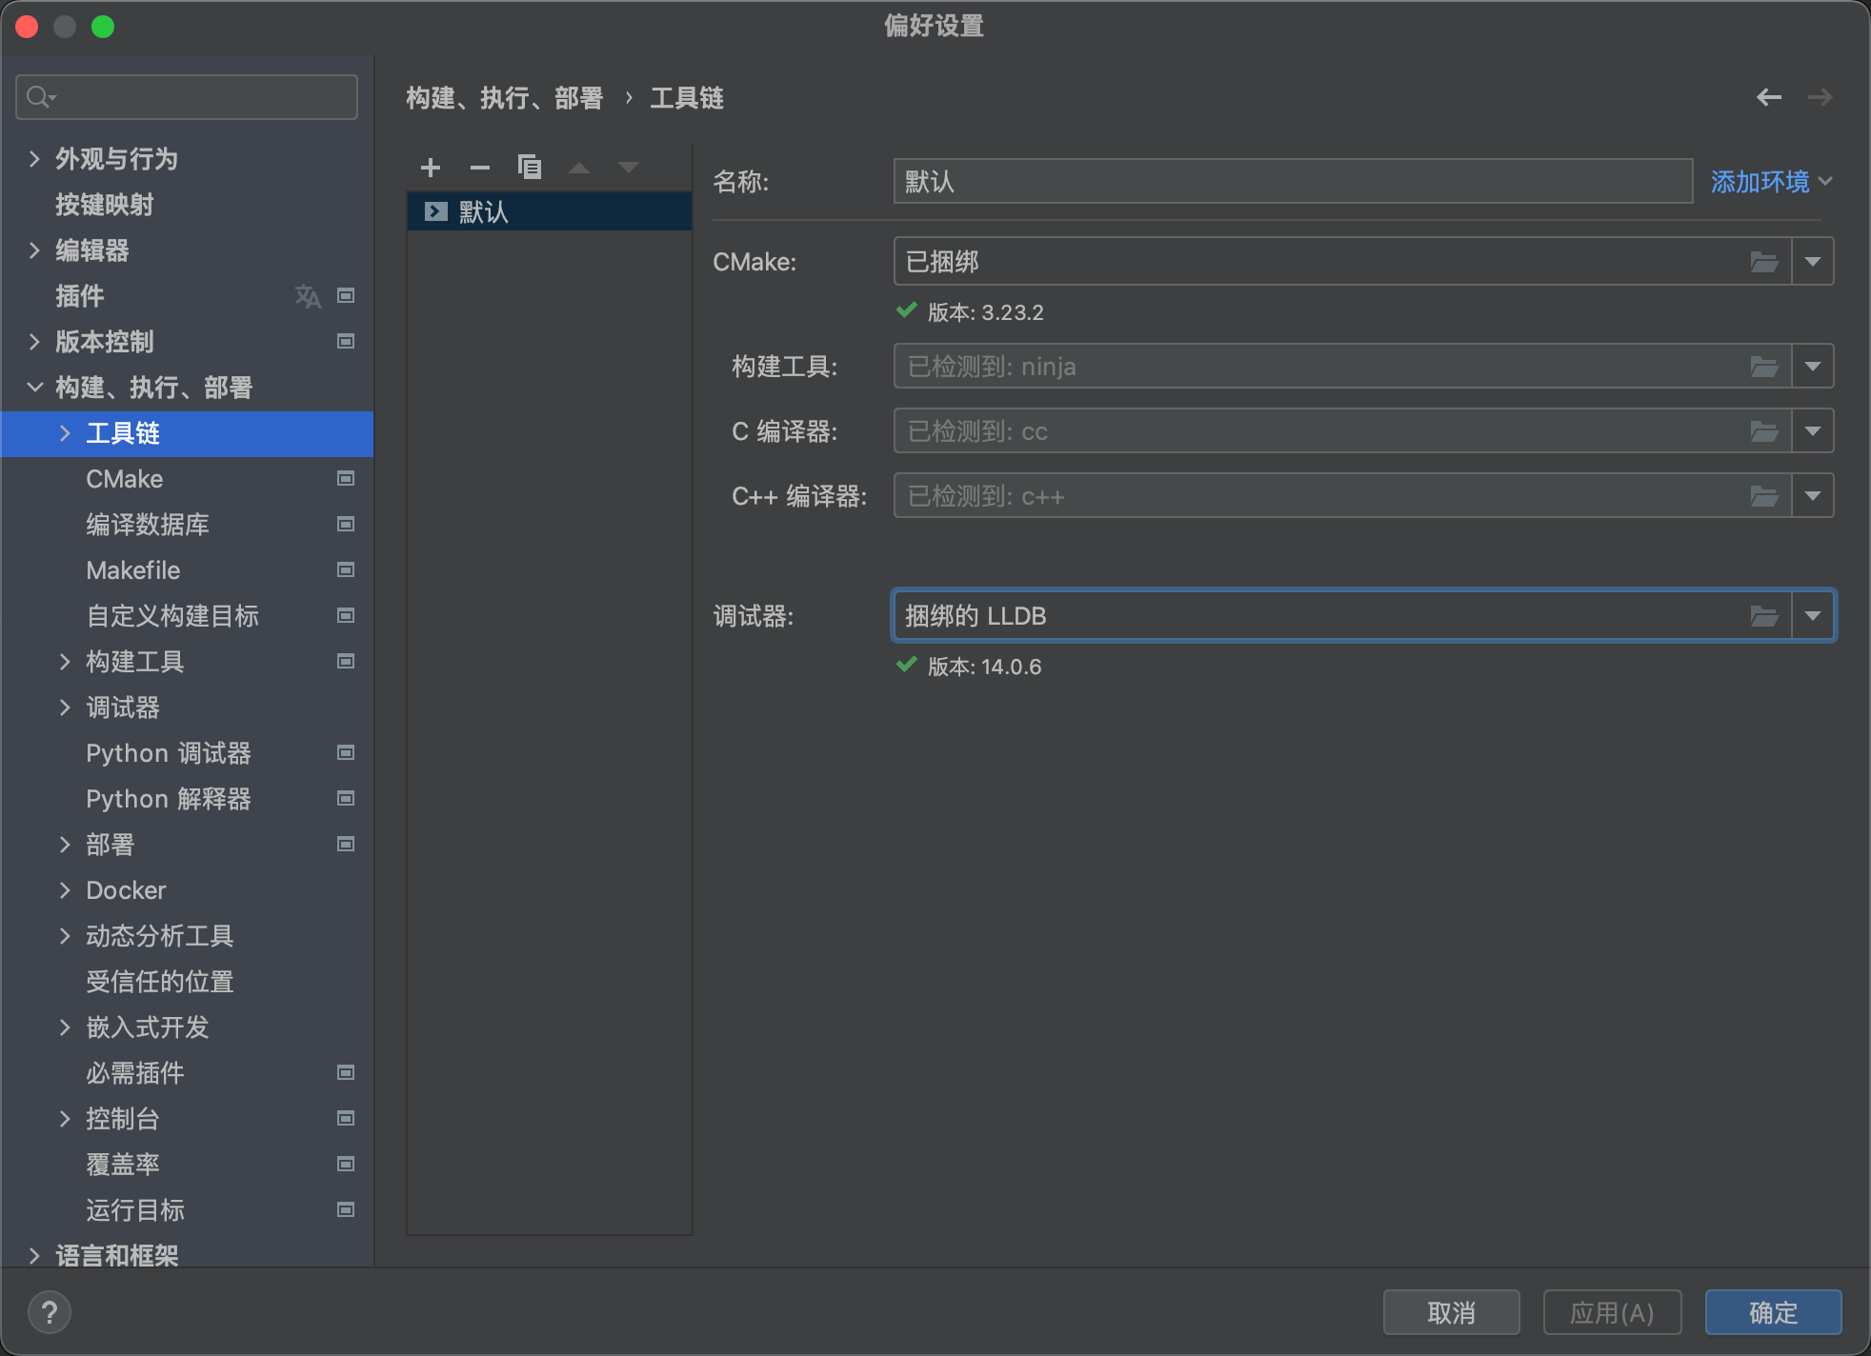This screenshot has width=1871, height=1356.
Task: Browse for build tool folder icon
Action: pyautogui.click(x=1764, y=367)
